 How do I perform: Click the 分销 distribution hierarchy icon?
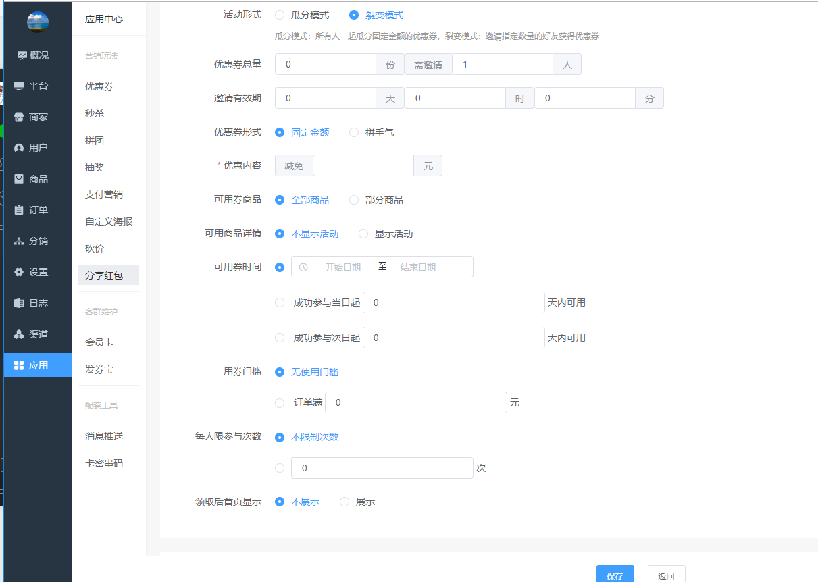[19, 242]
